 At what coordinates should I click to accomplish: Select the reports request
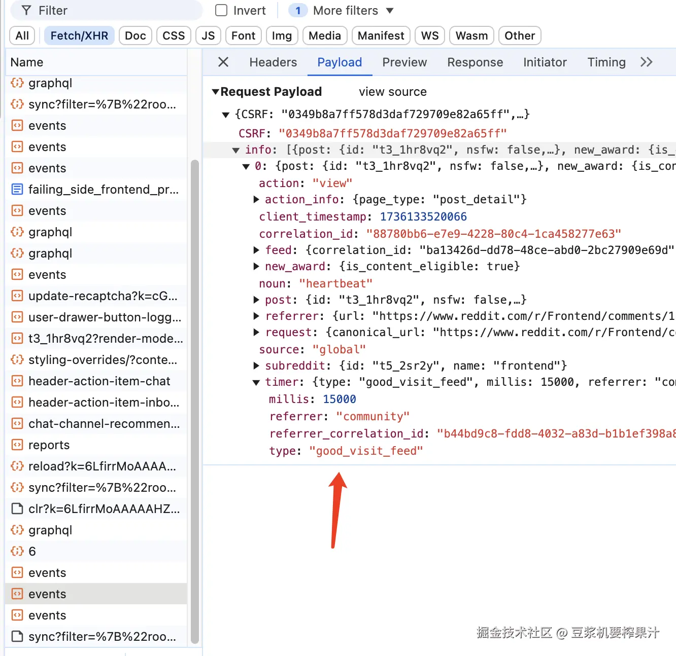click(96, 445)
